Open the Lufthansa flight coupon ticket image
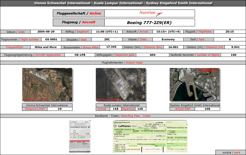Screen dimensions: 246x155 pyautogui.click(x=150, y=136)
